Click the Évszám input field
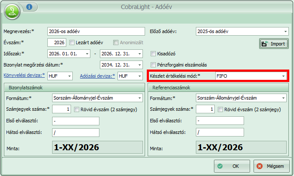 pyautogui.click(x=57, y=43)
